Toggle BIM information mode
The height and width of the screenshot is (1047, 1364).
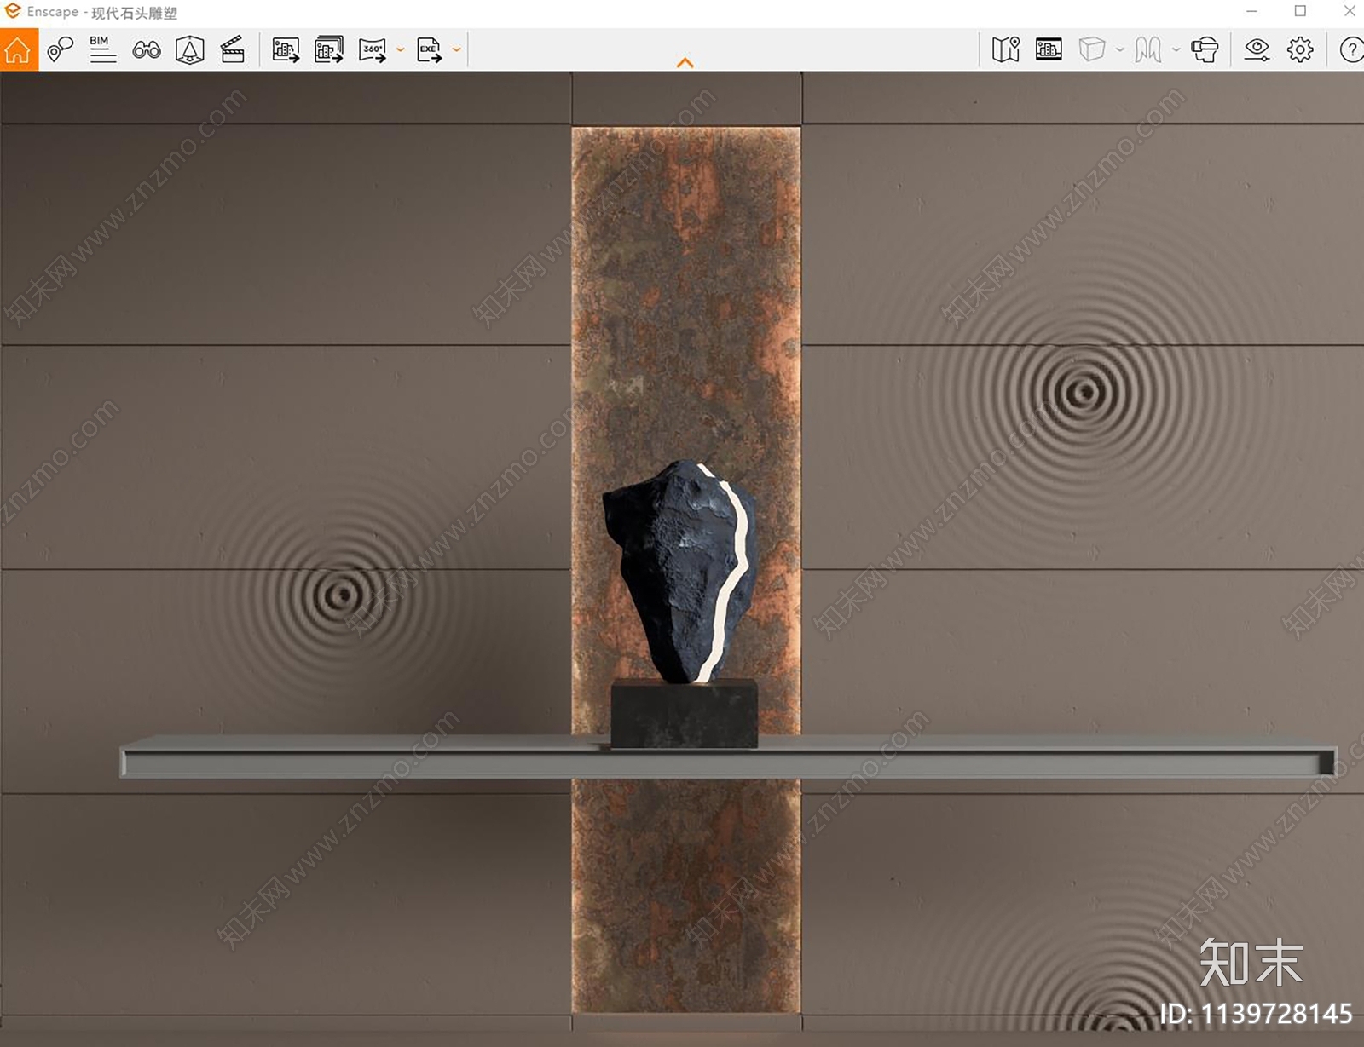pyautogui.click(x=102, y=49)
